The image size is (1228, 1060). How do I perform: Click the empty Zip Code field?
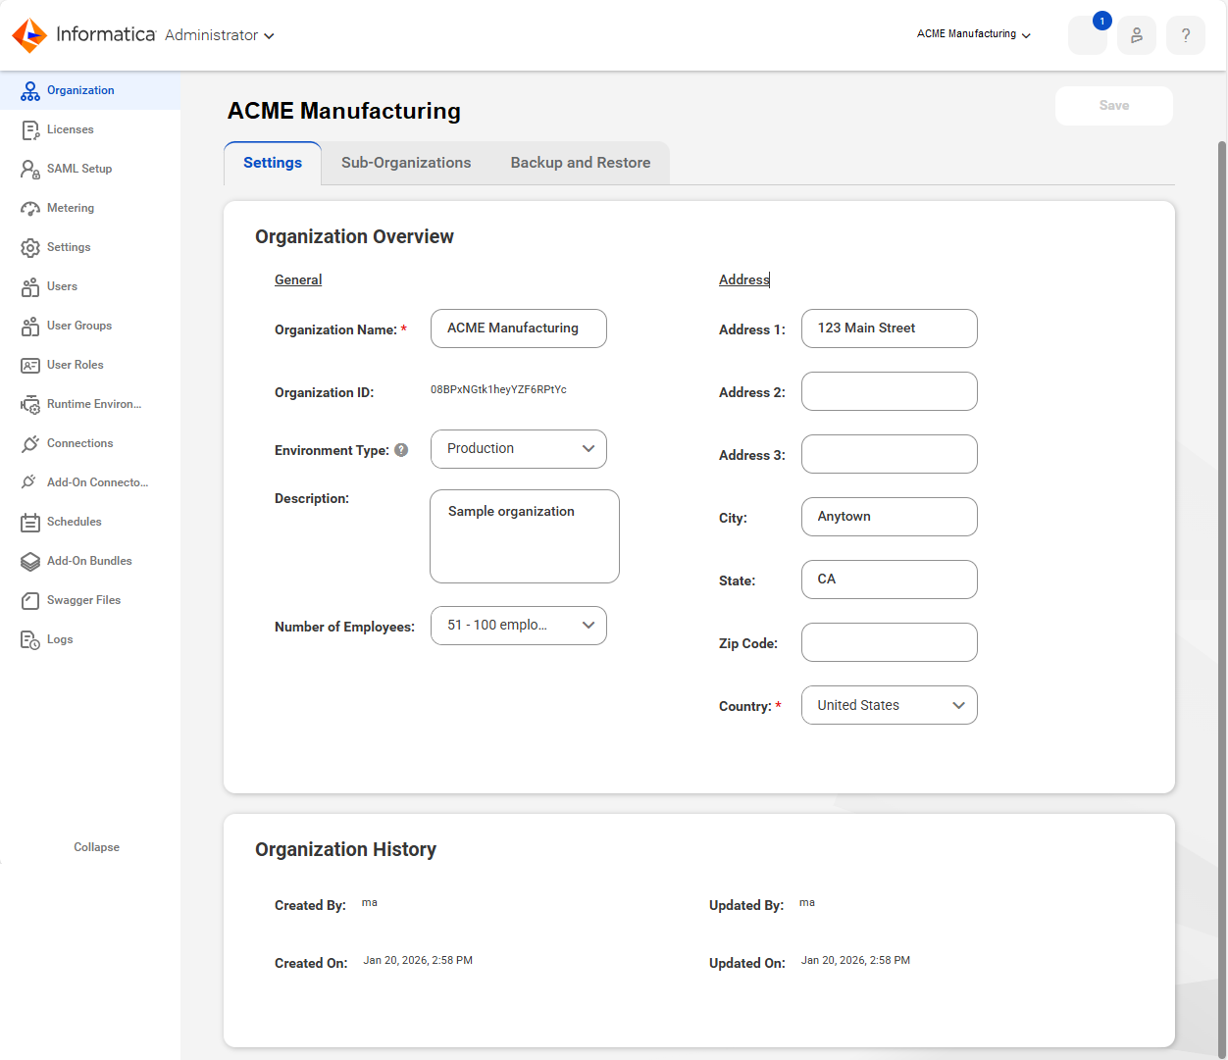[x=890, y=642]
